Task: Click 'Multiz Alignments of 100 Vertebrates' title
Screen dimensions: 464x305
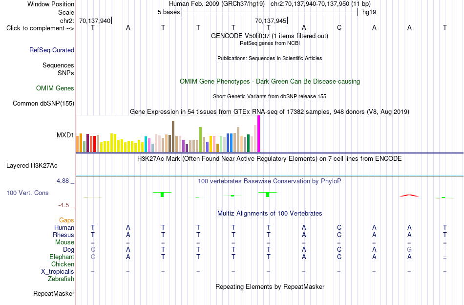Action: coord(270,213)
